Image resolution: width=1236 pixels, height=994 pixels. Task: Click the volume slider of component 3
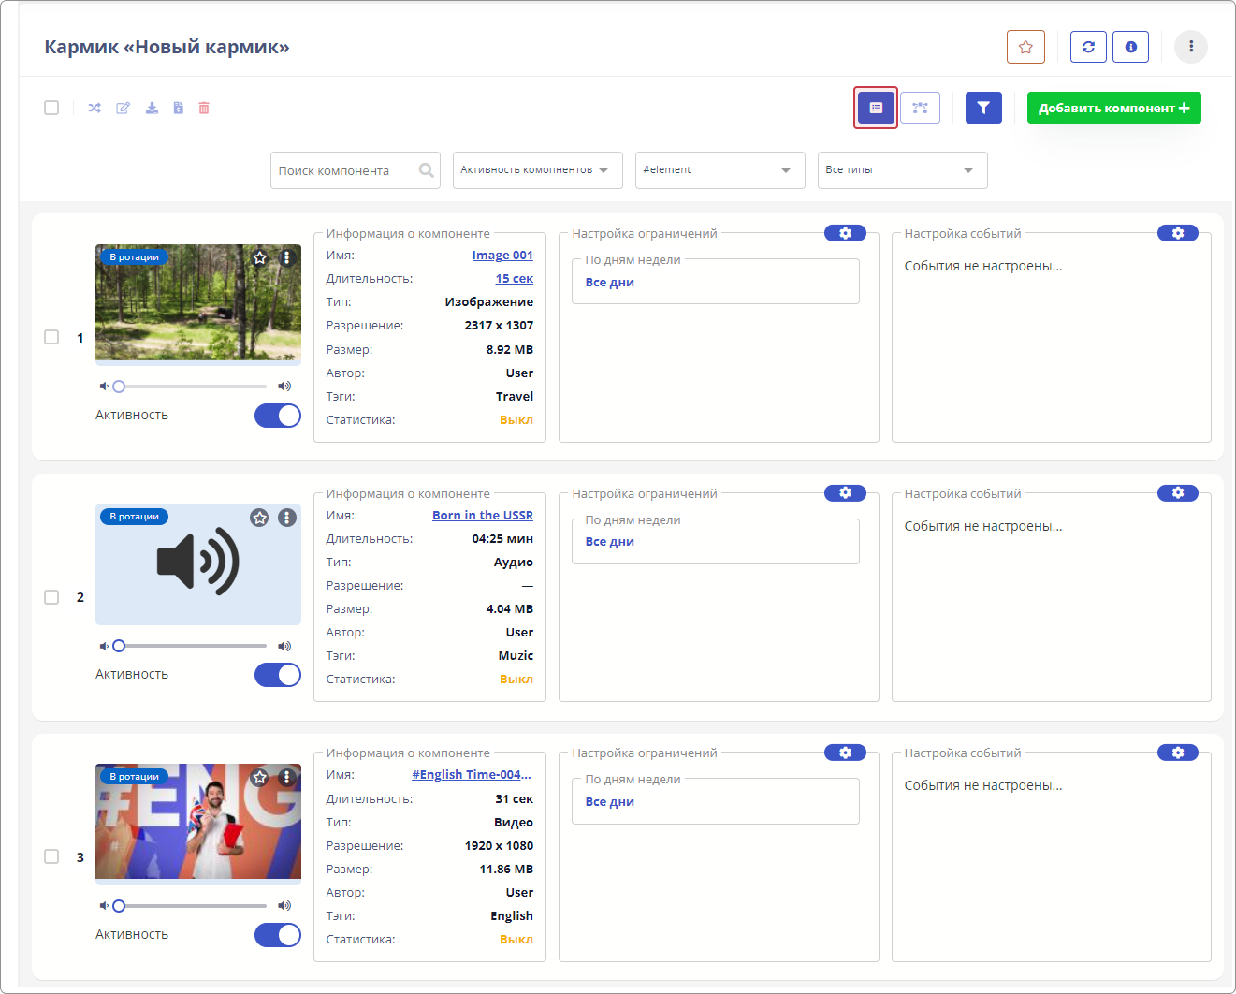click(x=192, y=906)
